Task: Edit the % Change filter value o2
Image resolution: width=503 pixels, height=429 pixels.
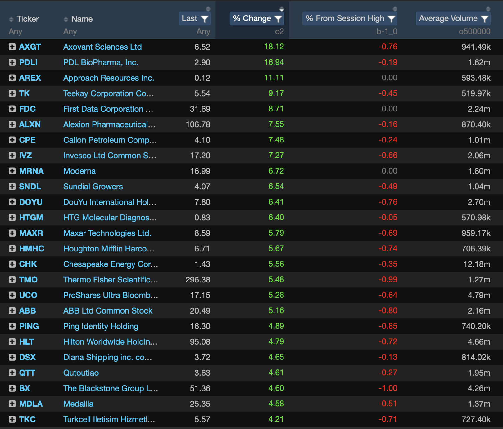Action: click(x=279, y=32)
